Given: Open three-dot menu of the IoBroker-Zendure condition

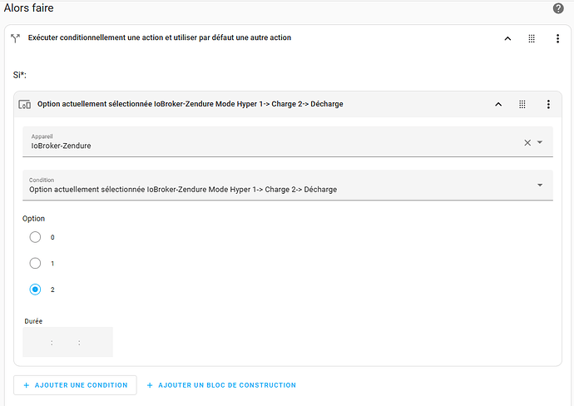Looking at the screenshot, I should [x=548, y=104].
